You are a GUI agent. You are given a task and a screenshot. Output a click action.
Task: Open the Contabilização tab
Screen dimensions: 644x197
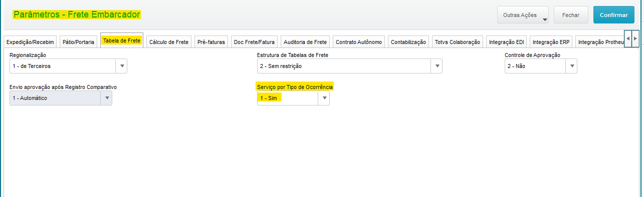pos(408,42)
